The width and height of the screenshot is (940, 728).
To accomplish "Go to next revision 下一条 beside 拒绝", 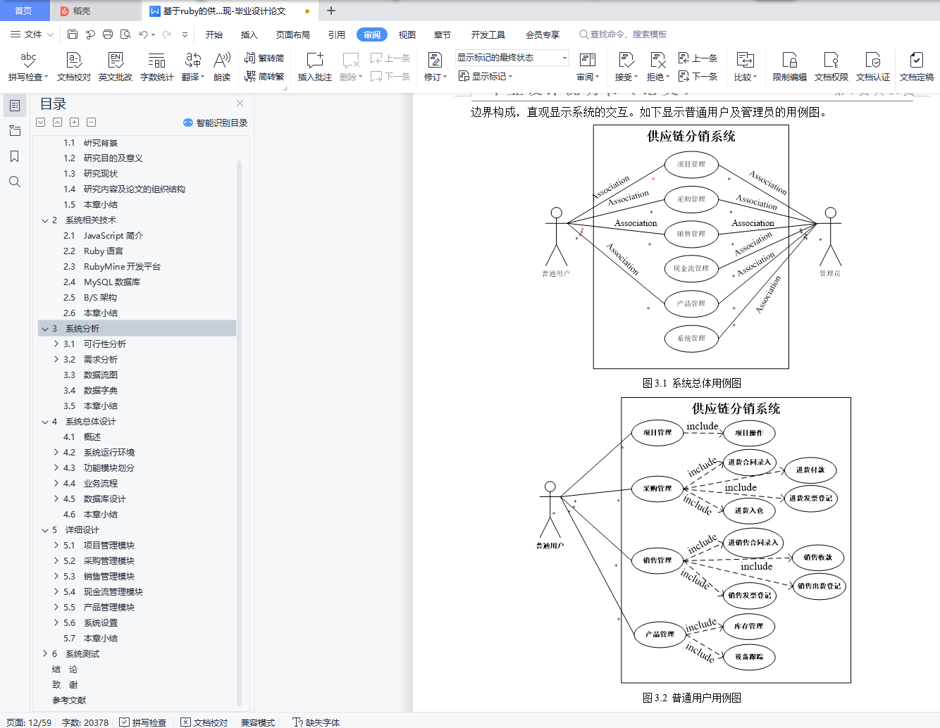I will (698, 76).
